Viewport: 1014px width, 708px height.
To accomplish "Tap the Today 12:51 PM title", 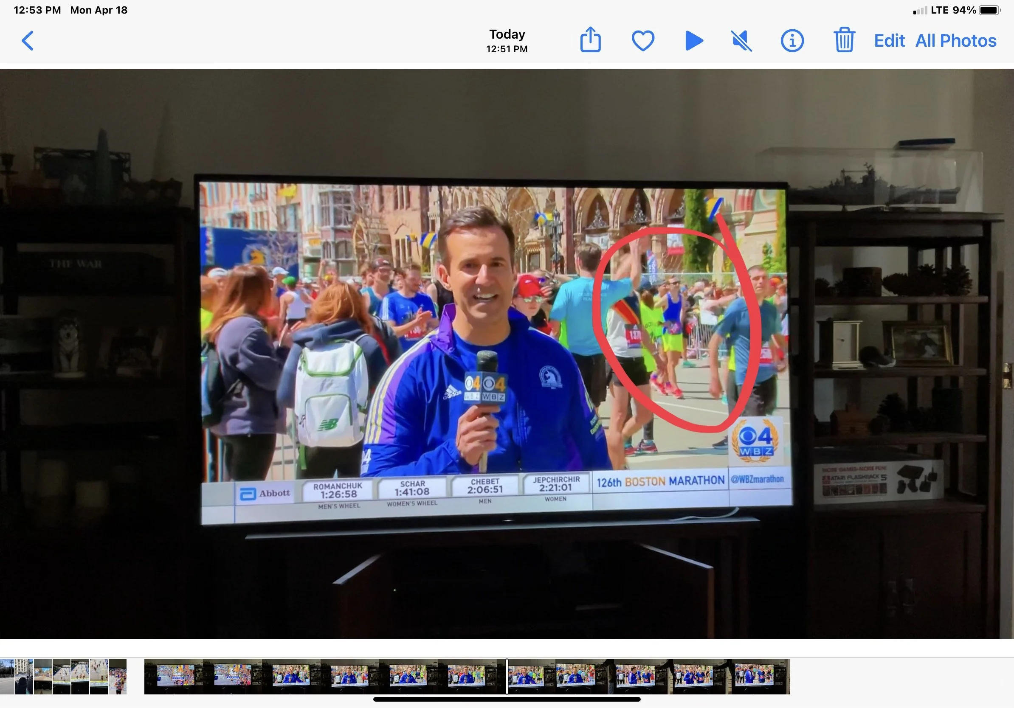I will 507,41.
